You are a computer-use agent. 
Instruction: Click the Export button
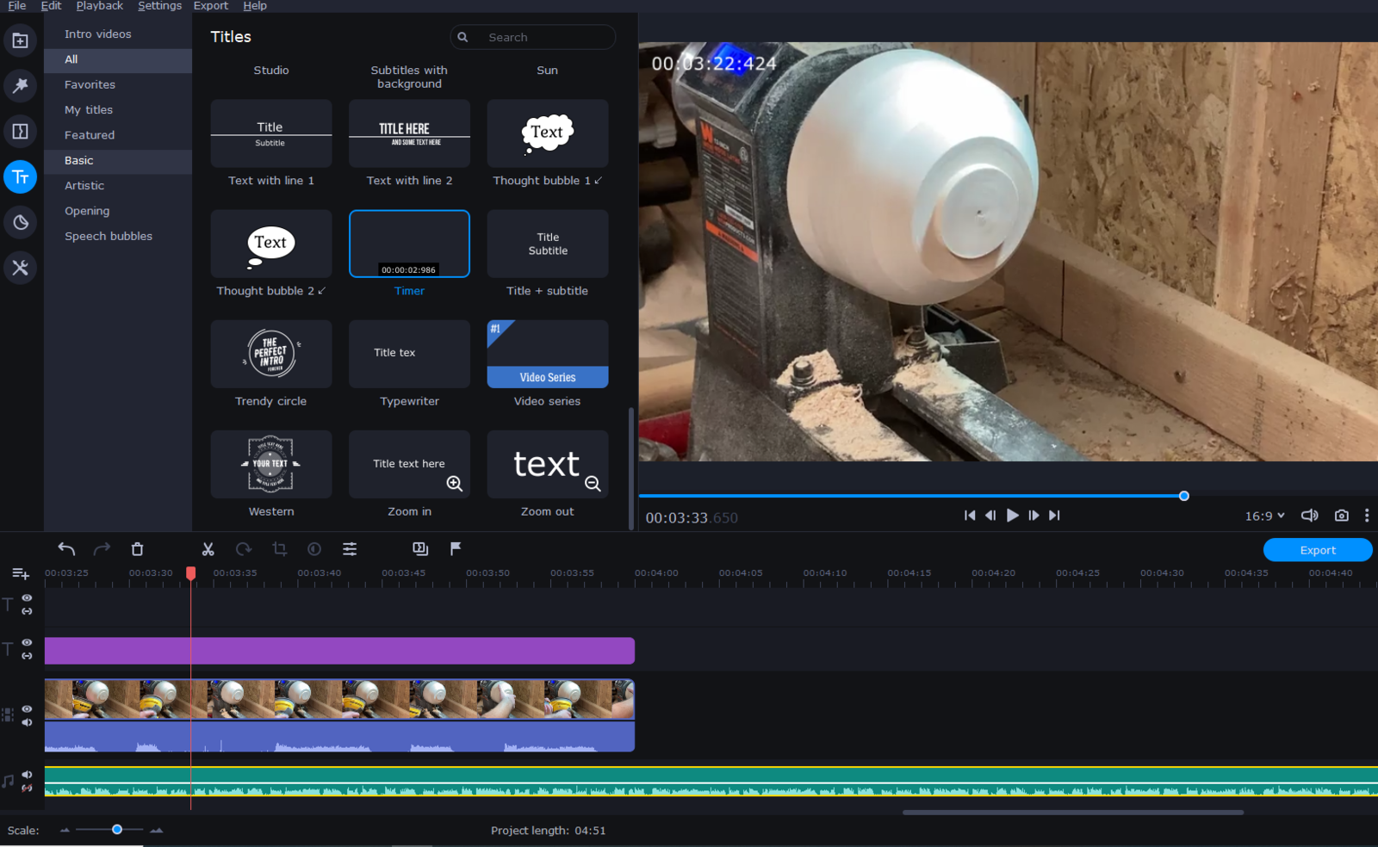tap(1317, 550)
